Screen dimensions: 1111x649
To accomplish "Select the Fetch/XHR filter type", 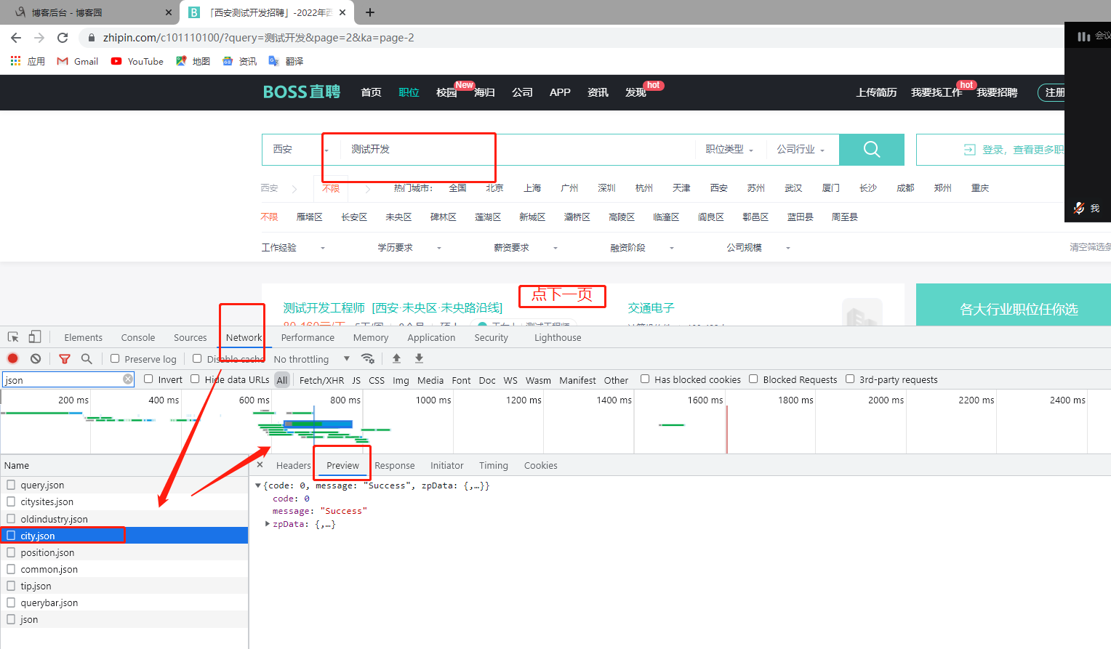I will [x=321, y=380].
